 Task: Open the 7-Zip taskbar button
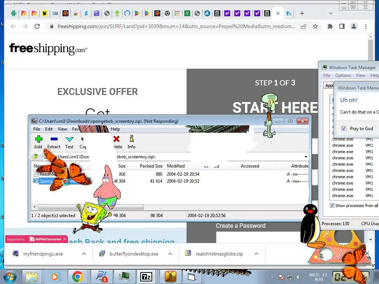[x=146, y=277]
